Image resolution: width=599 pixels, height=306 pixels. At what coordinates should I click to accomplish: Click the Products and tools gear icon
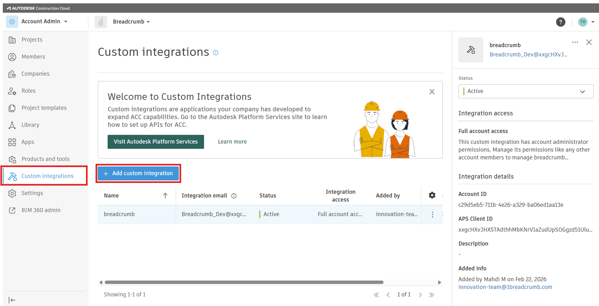(12, 159)
